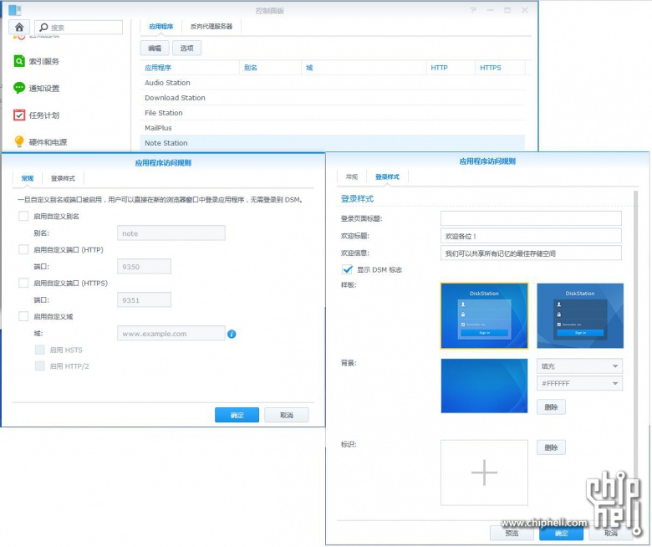The image size is (652, 547).
Task: Show the domain info tooltip icon
Action: point(232,334)
